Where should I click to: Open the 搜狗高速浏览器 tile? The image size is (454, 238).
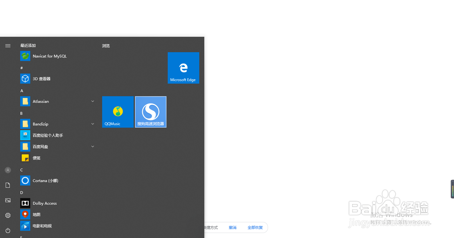pos(151,112)
